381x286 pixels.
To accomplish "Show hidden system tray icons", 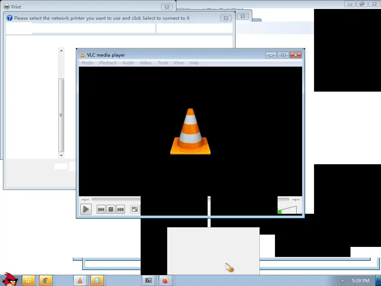I will [342, 281].
